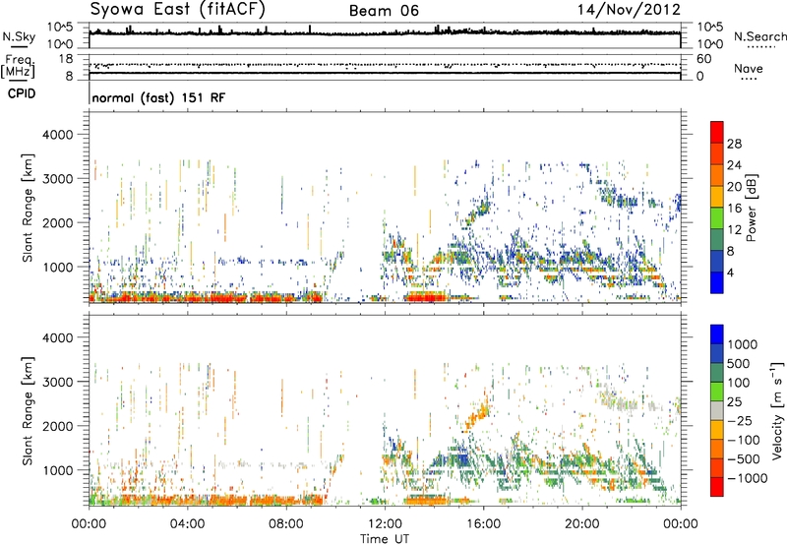Image resolution: width=787 pixels, height=545 pixels.
Task: Click the 10^5 label at noise panel right
Action: click(x=710, y=28)
